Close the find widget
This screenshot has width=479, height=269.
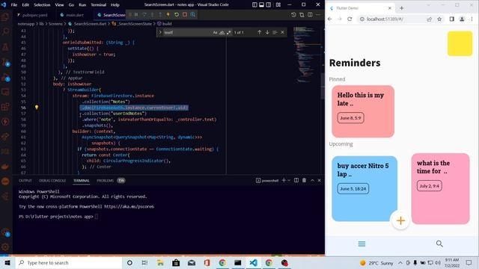[283, 32]
